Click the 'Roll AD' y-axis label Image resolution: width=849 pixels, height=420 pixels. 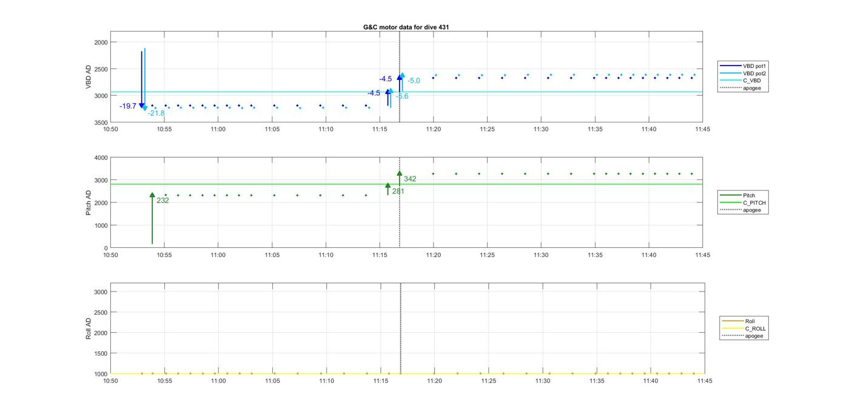(89, 328)
